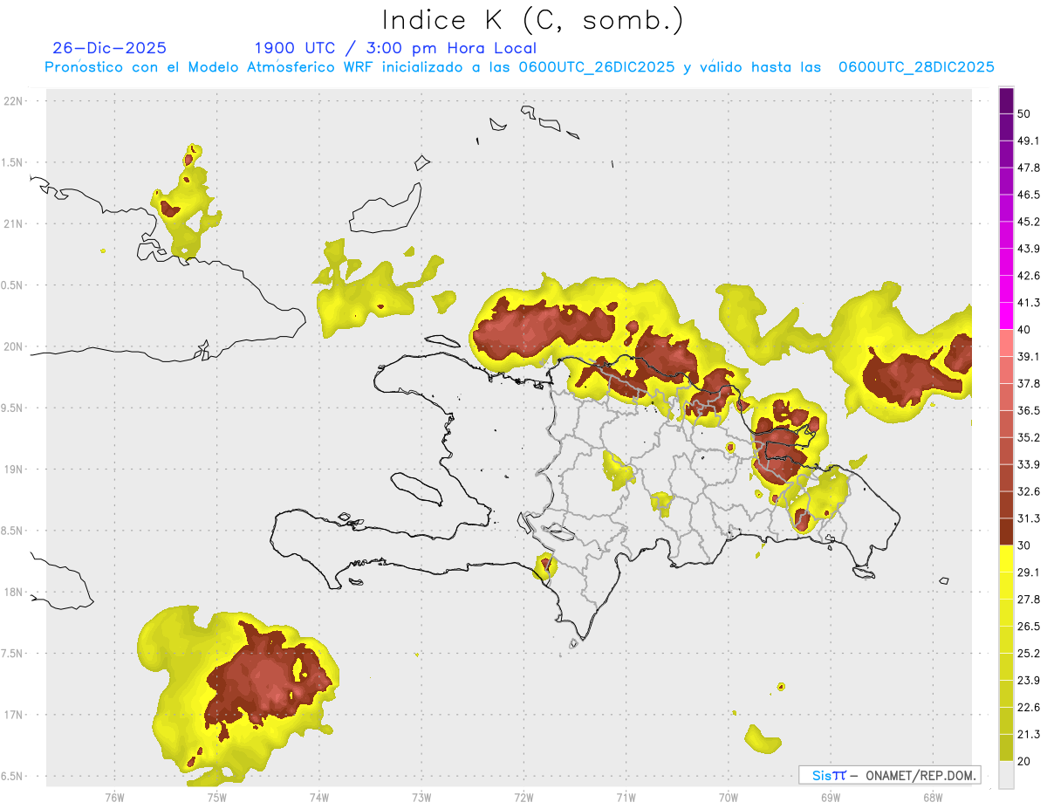Viewport: 1047px width, 809px height.
Task: Select the '73W' longitude label
Action: [421, 797]
